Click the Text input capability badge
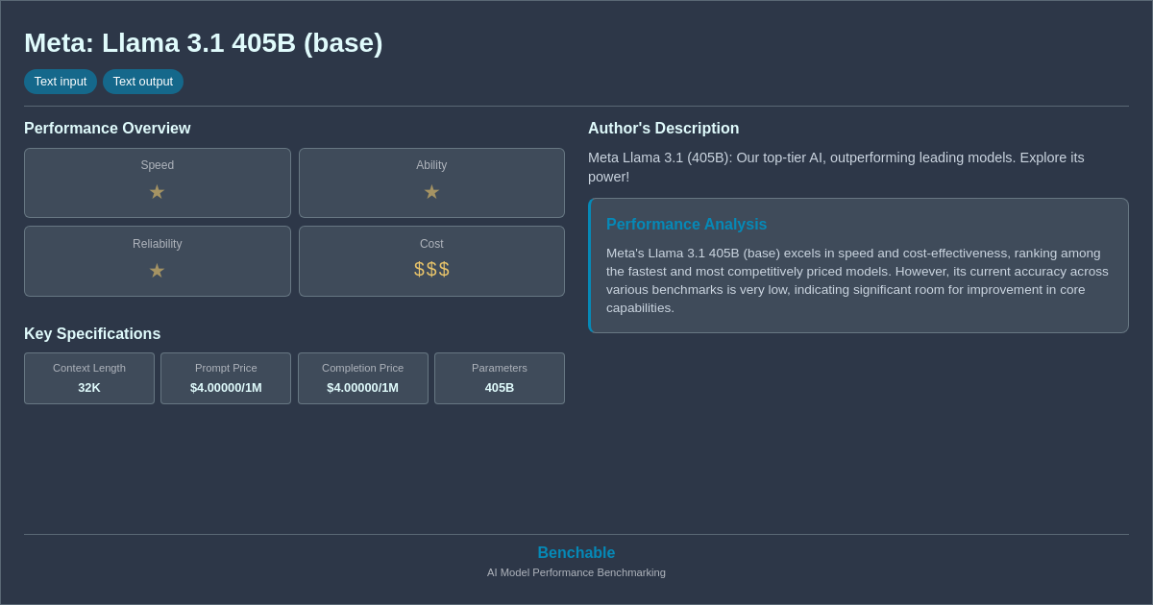The image size is (1153, 605). point(61,82)
